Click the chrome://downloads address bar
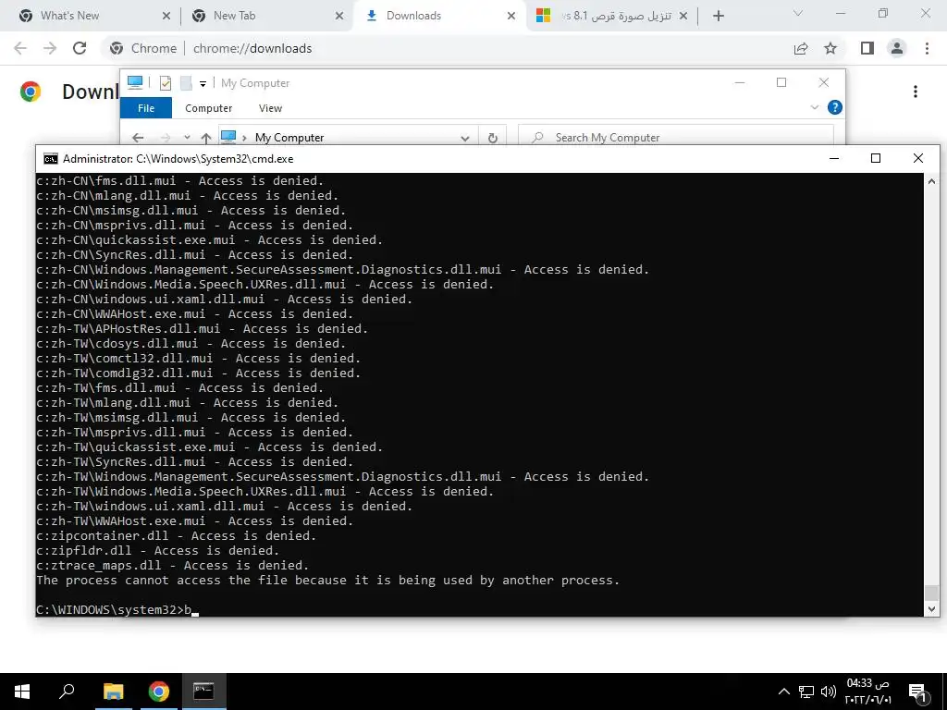The image size is (947, 710). [447, 48]
